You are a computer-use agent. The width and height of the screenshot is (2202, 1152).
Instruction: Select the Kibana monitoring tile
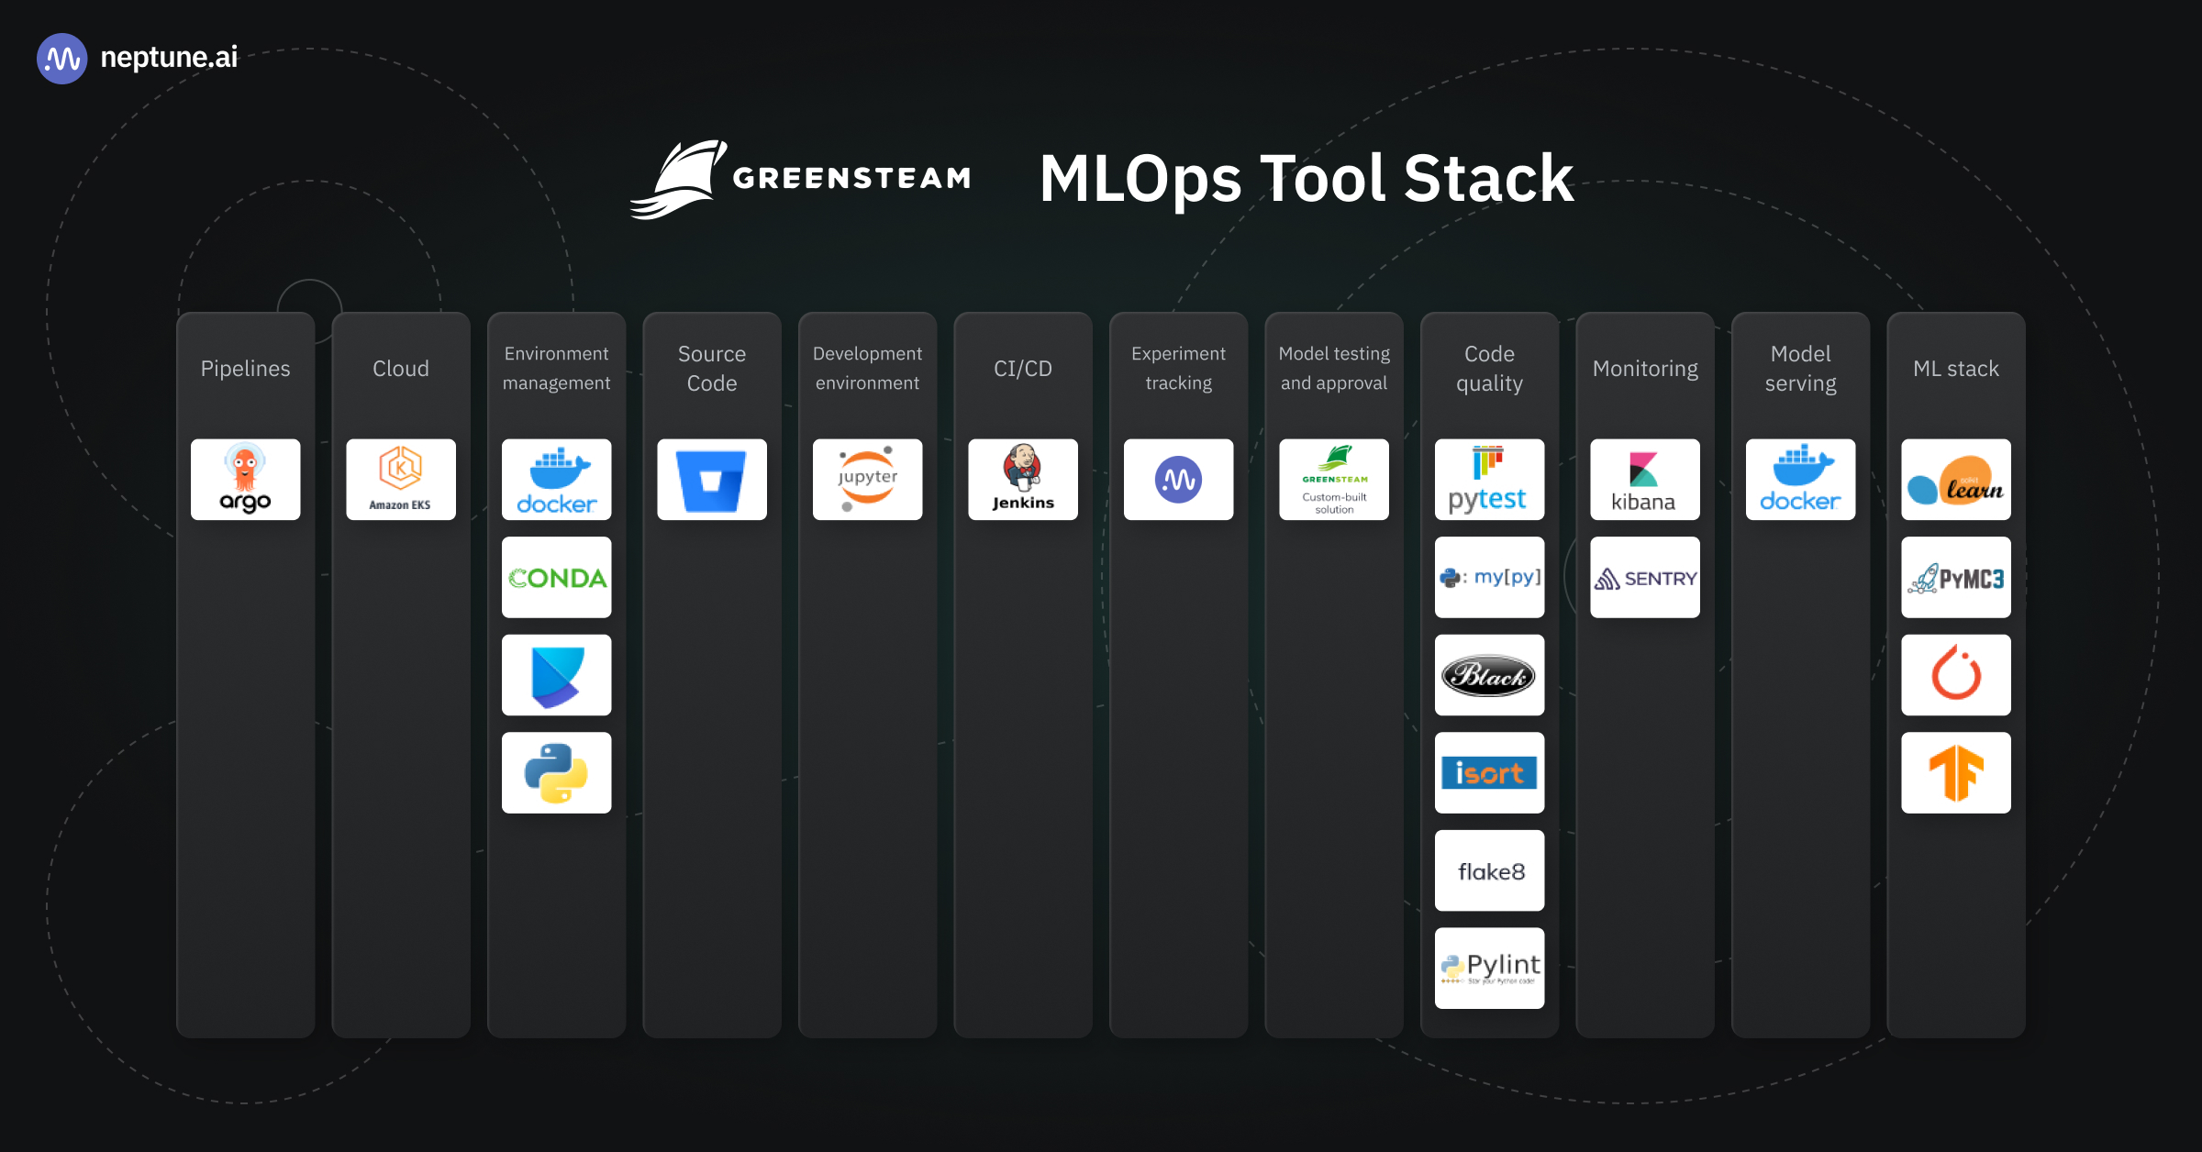tap(1644, 479)
